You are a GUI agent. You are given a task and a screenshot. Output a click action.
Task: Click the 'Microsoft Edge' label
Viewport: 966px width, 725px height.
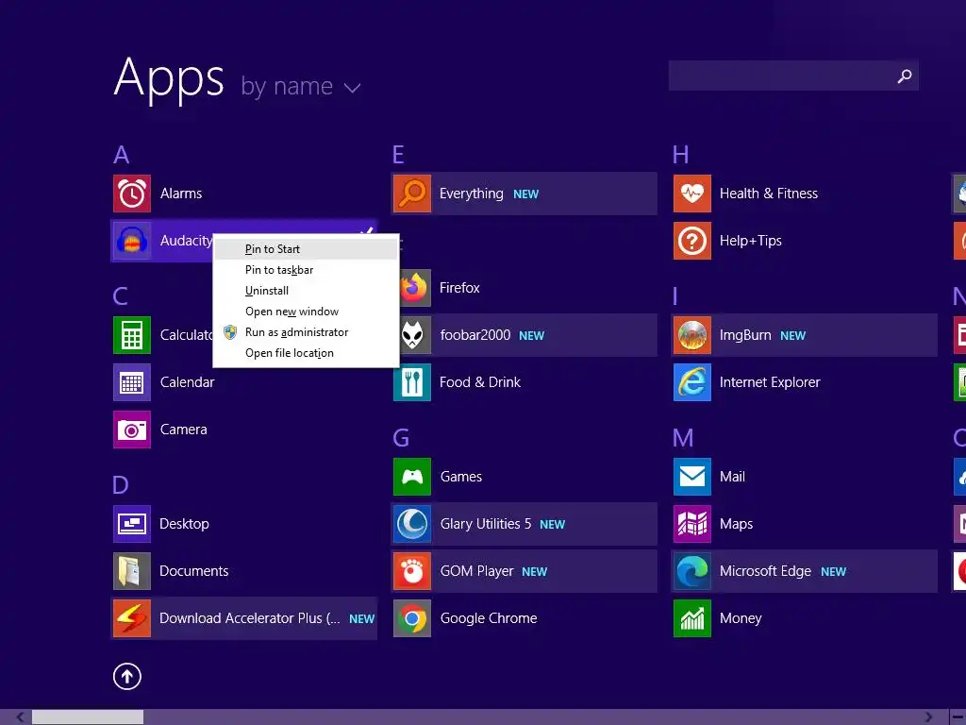click(x=765, y=571)
